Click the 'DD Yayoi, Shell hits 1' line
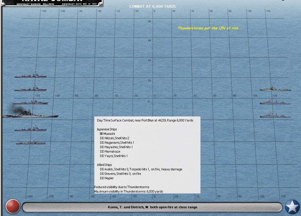Screen dimensions: 301x216 (114, 156)
